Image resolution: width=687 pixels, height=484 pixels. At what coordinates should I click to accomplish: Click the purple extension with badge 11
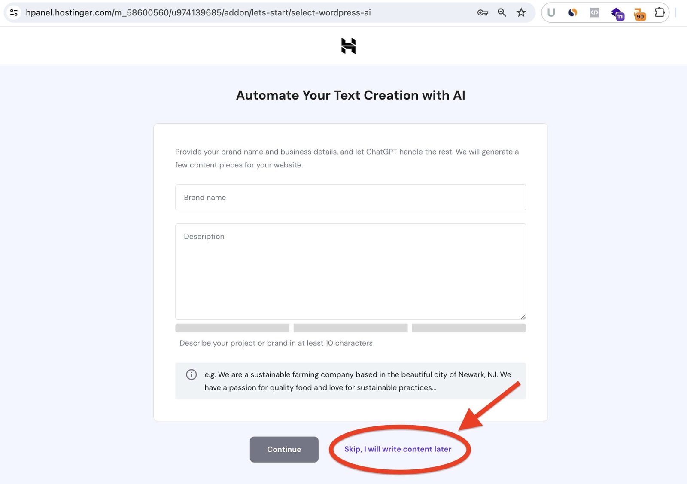(617, 14)
